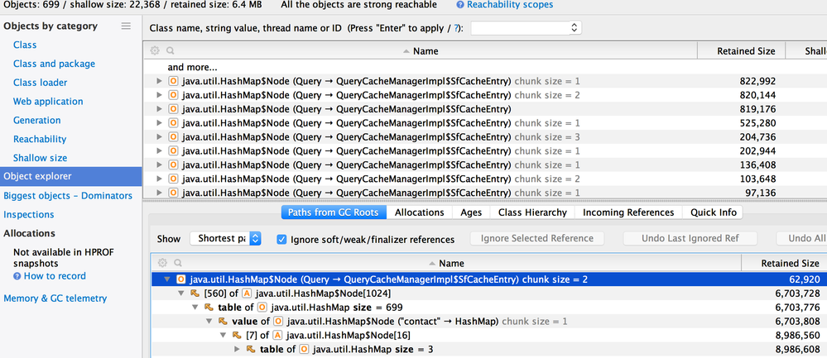Click the object icon on the 204,736 row
Viewport: 827px width, 358px height.
tap(173, 137)
